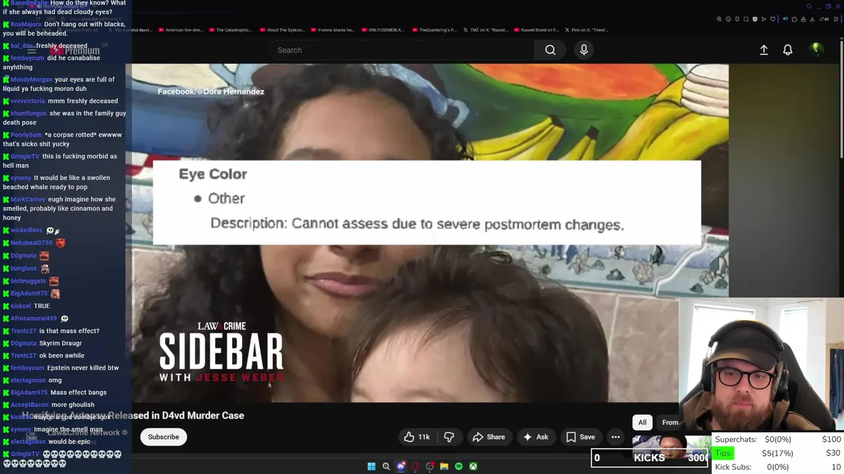844x474 pixels.
Task: Click chat username MoodyMorgan
Action: tap(31, 80)
